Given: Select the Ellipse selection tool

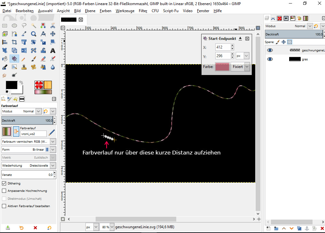Looking at the screenshot, I should coord(14,26).
